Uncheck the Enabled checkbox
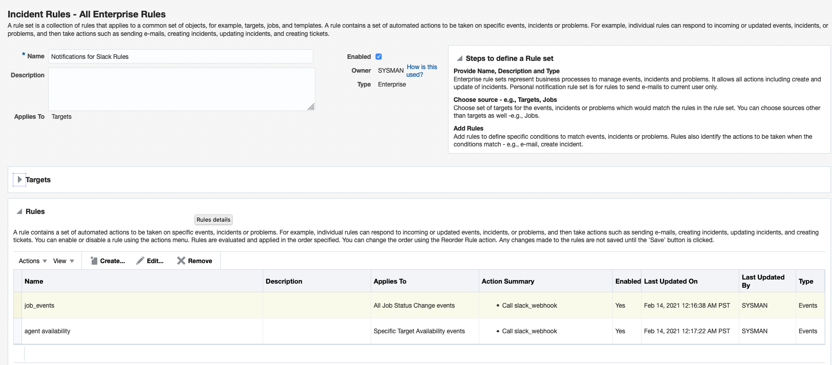Image resolution: width=832 pixels, height=365 pixels. 379,57
